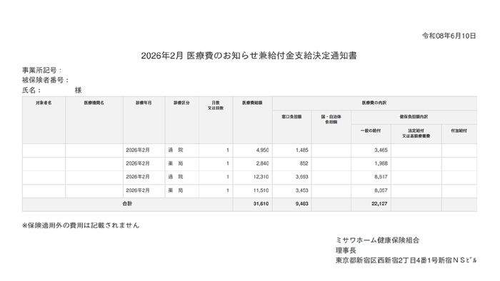Click the 医療費総額 column header
The image size is (500, 281).
click(252, 103)
